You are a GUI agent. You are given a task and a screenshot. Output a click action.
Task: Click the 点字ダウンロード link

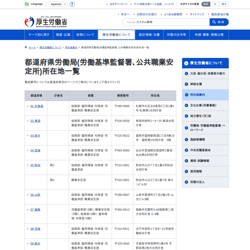tap(118, 4)
